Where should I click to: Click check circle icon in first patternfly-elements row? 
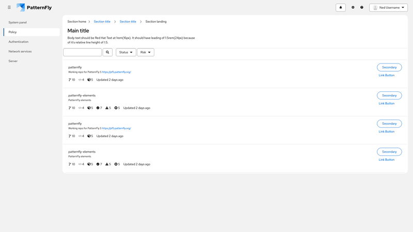click(98, 108)
